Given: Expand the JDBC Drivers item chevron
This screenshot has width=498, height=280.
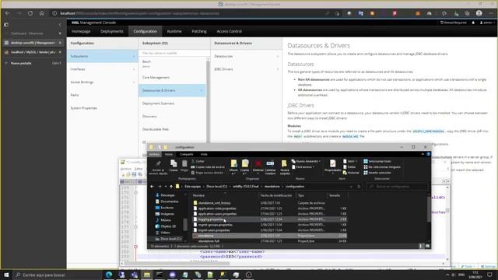Looking at the screenshot, I should pos(278,69).
